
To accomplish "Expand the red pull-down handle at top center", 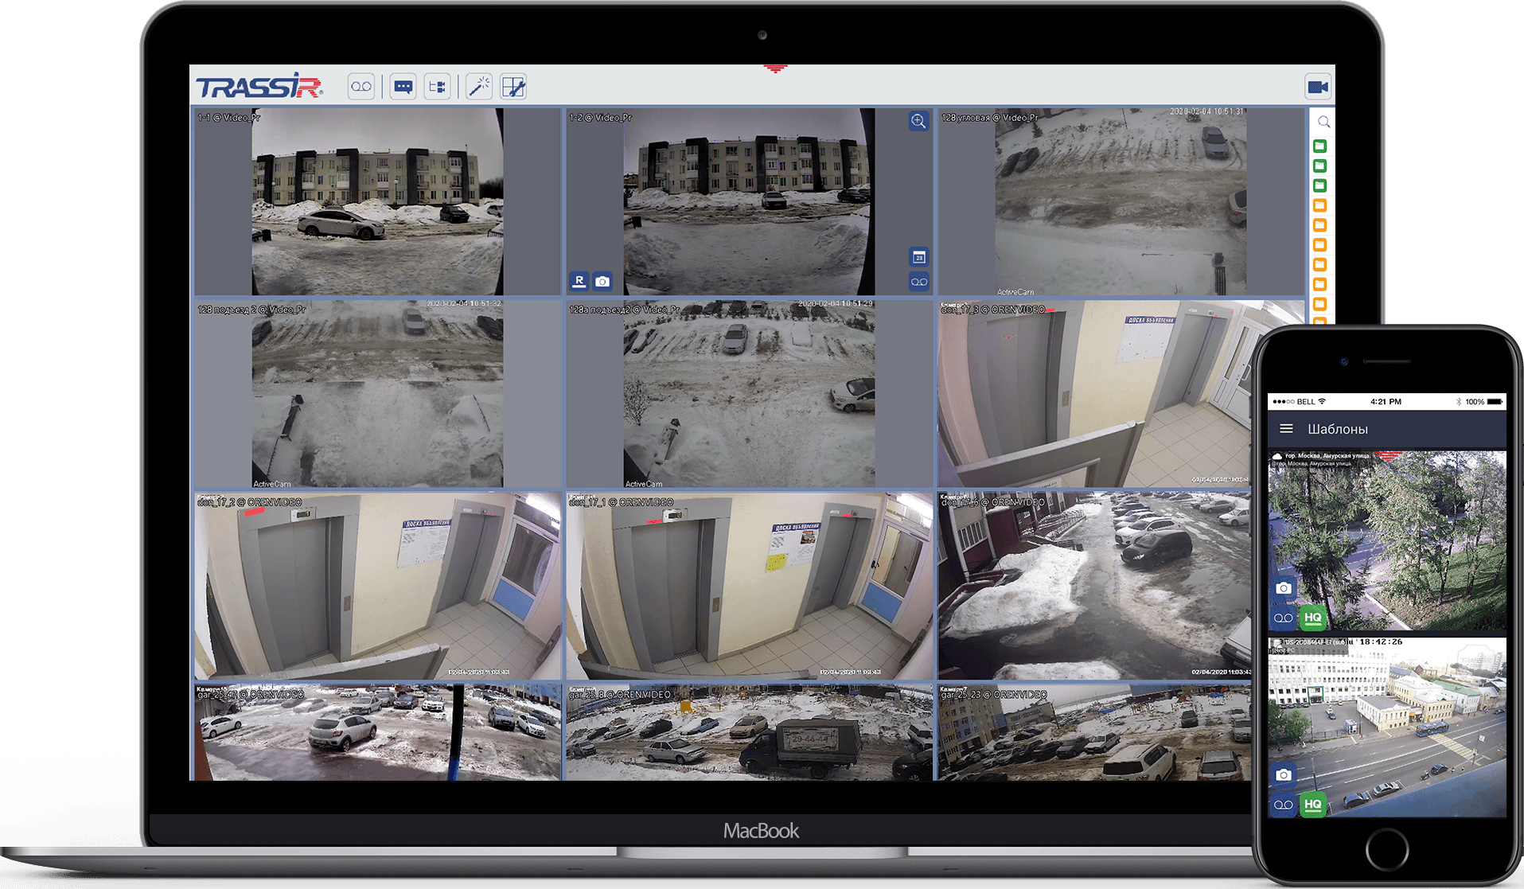I will tap(775, 69).
